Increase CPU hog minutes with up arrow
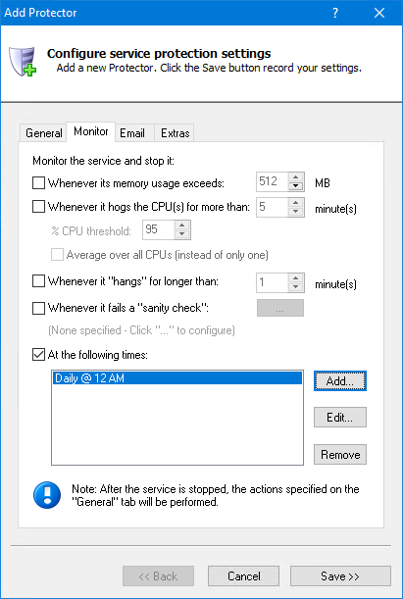 pos(296,203)
